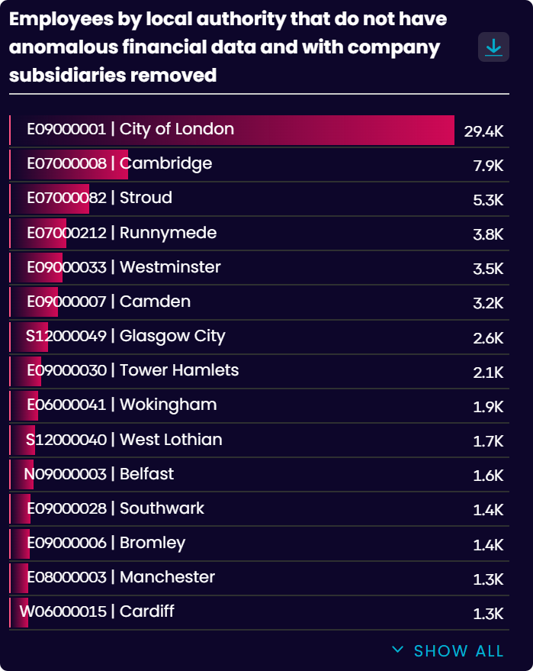This screenshot has width=533, height=671.
Task: Click the 29.4K value for City of London
Action: [484, 131]
